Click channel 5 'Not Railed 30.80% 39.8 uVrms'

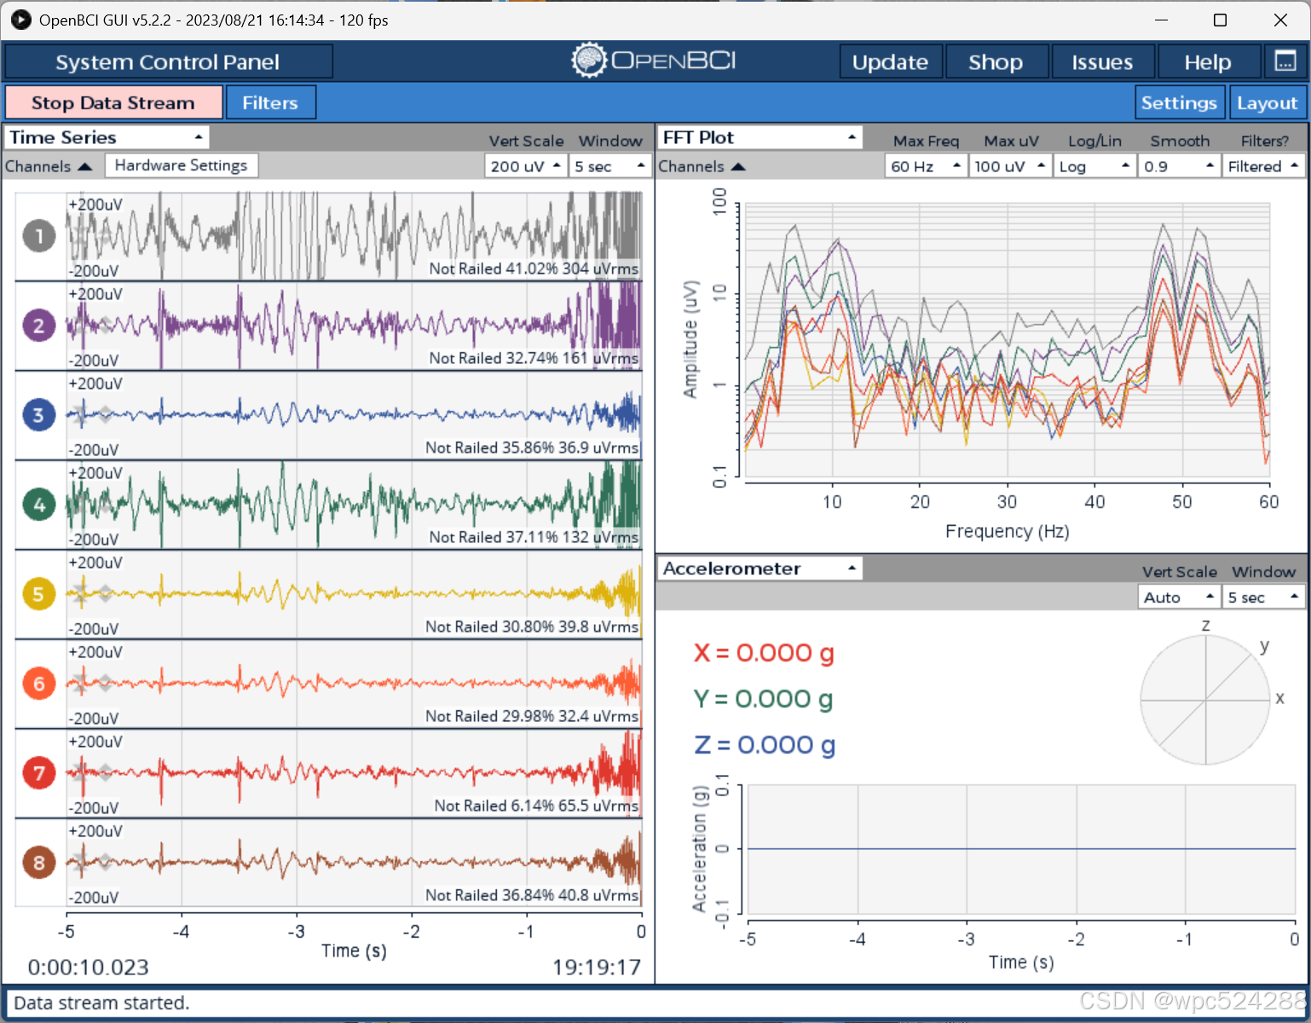click(x=532, y=627)
